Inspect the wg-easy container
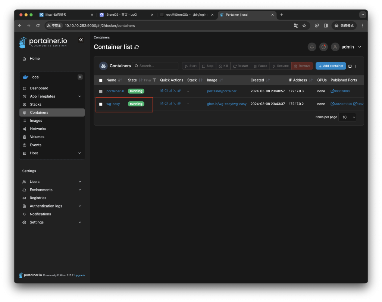This screenshot has width=382, height=302. pos(166,104)
